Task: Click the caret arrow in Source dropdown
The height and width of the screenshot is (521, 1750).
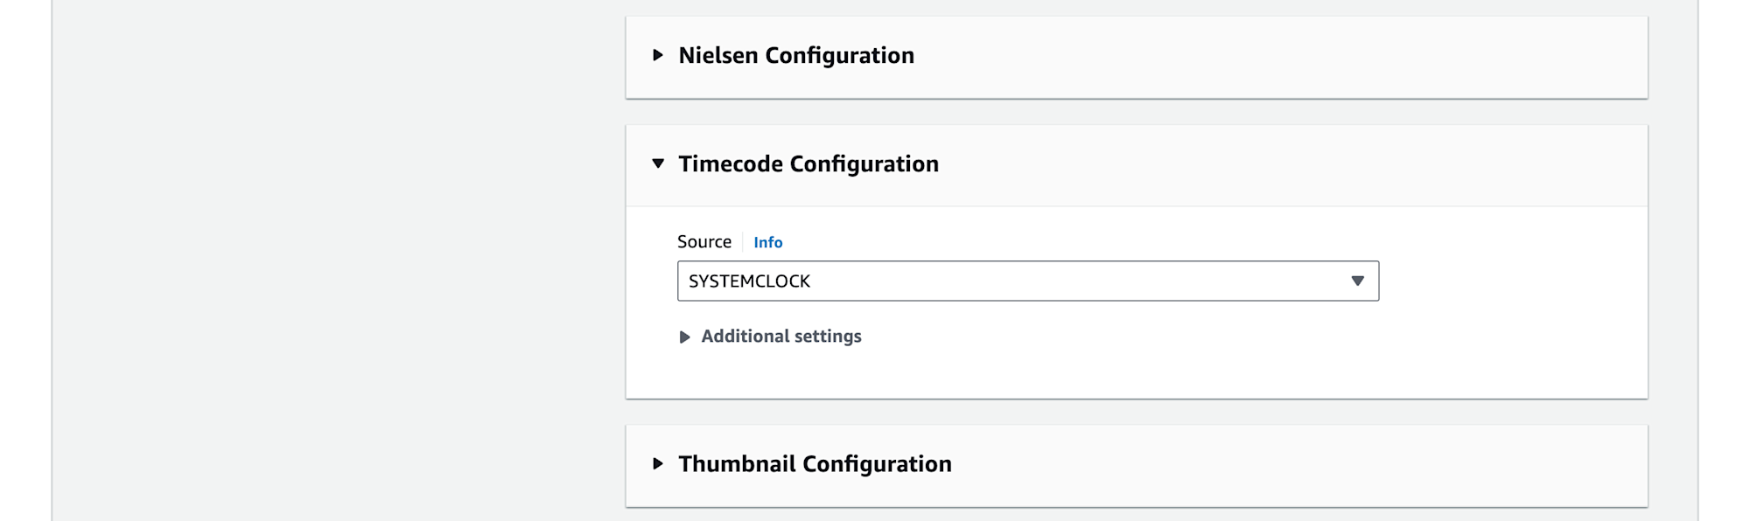Action: 1357,281
